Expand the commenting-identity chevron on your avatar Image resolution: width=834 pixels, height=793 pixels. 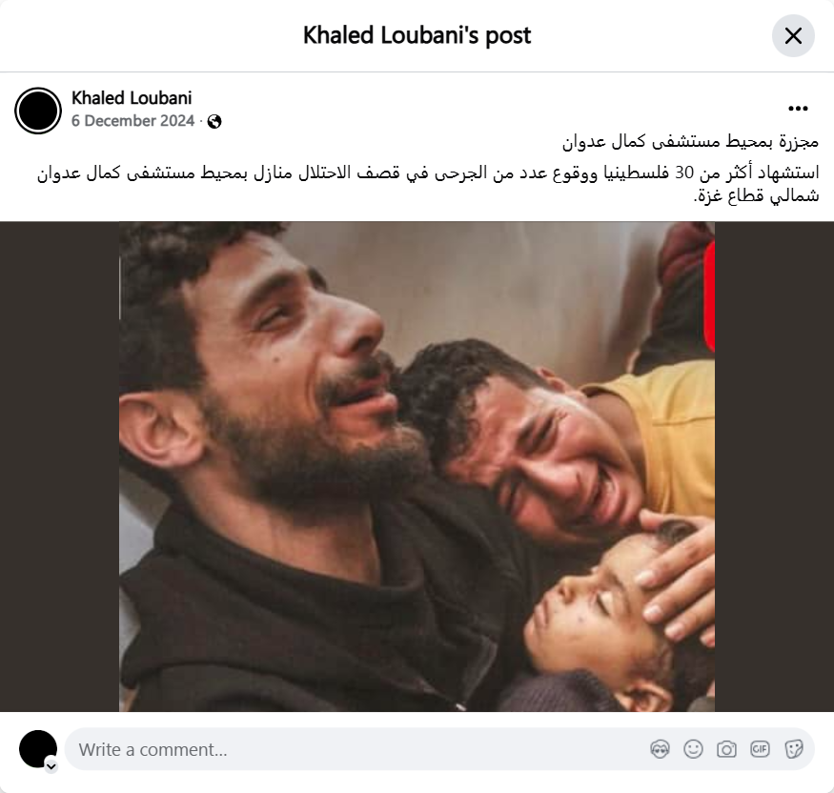51,766
